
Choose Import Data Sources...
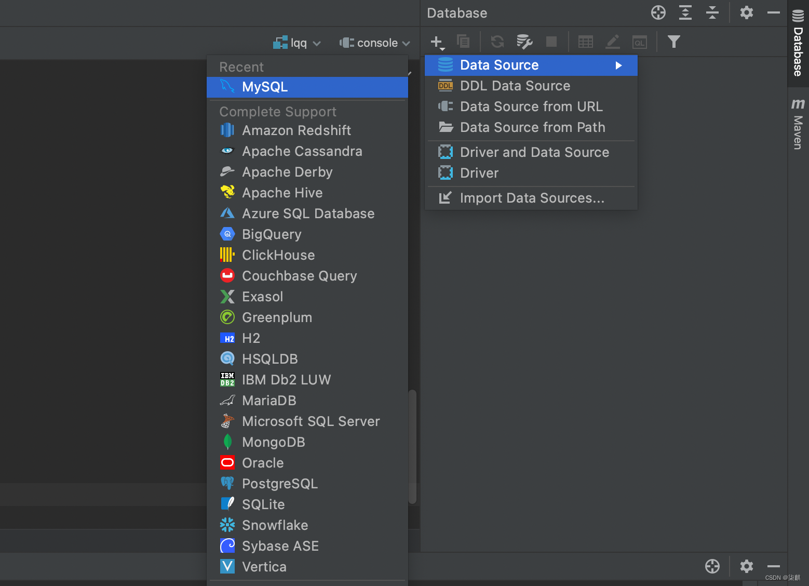point(531,198)
